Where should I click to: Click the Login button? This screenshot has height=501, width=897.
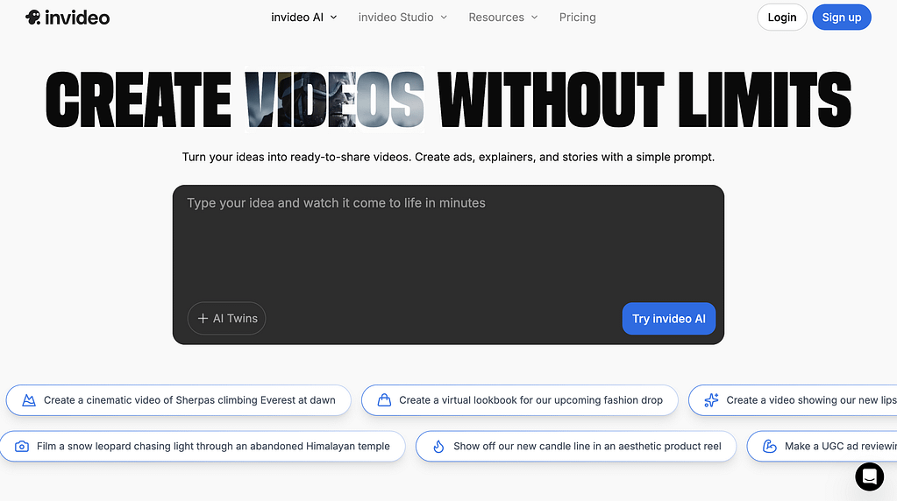point(781,18)
